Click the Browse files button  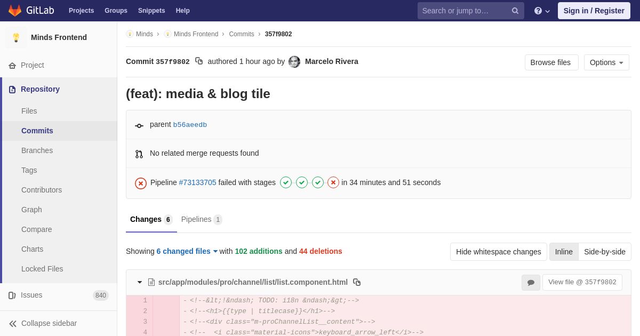[551, 62]
